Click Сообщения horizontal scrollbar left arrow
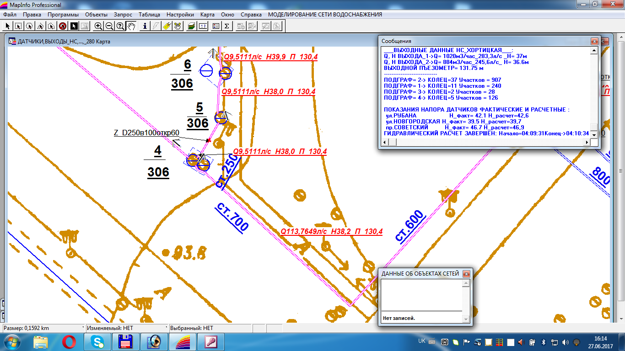This screenshot has height=351, width=625. tap(385, 143)
